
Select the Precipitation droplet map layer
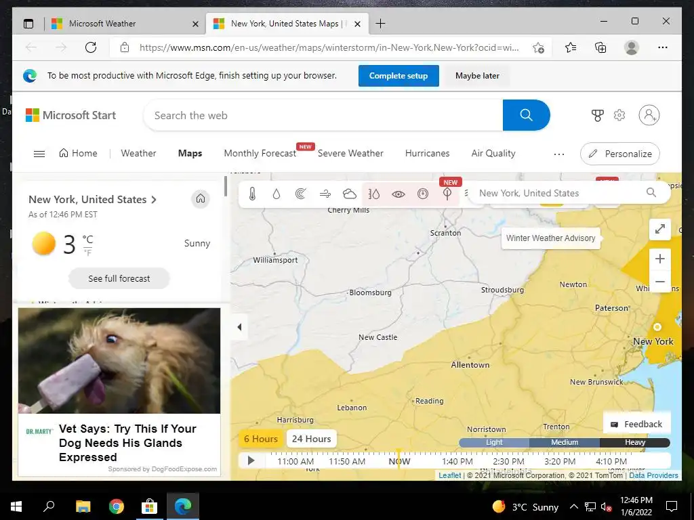[277, 194]
